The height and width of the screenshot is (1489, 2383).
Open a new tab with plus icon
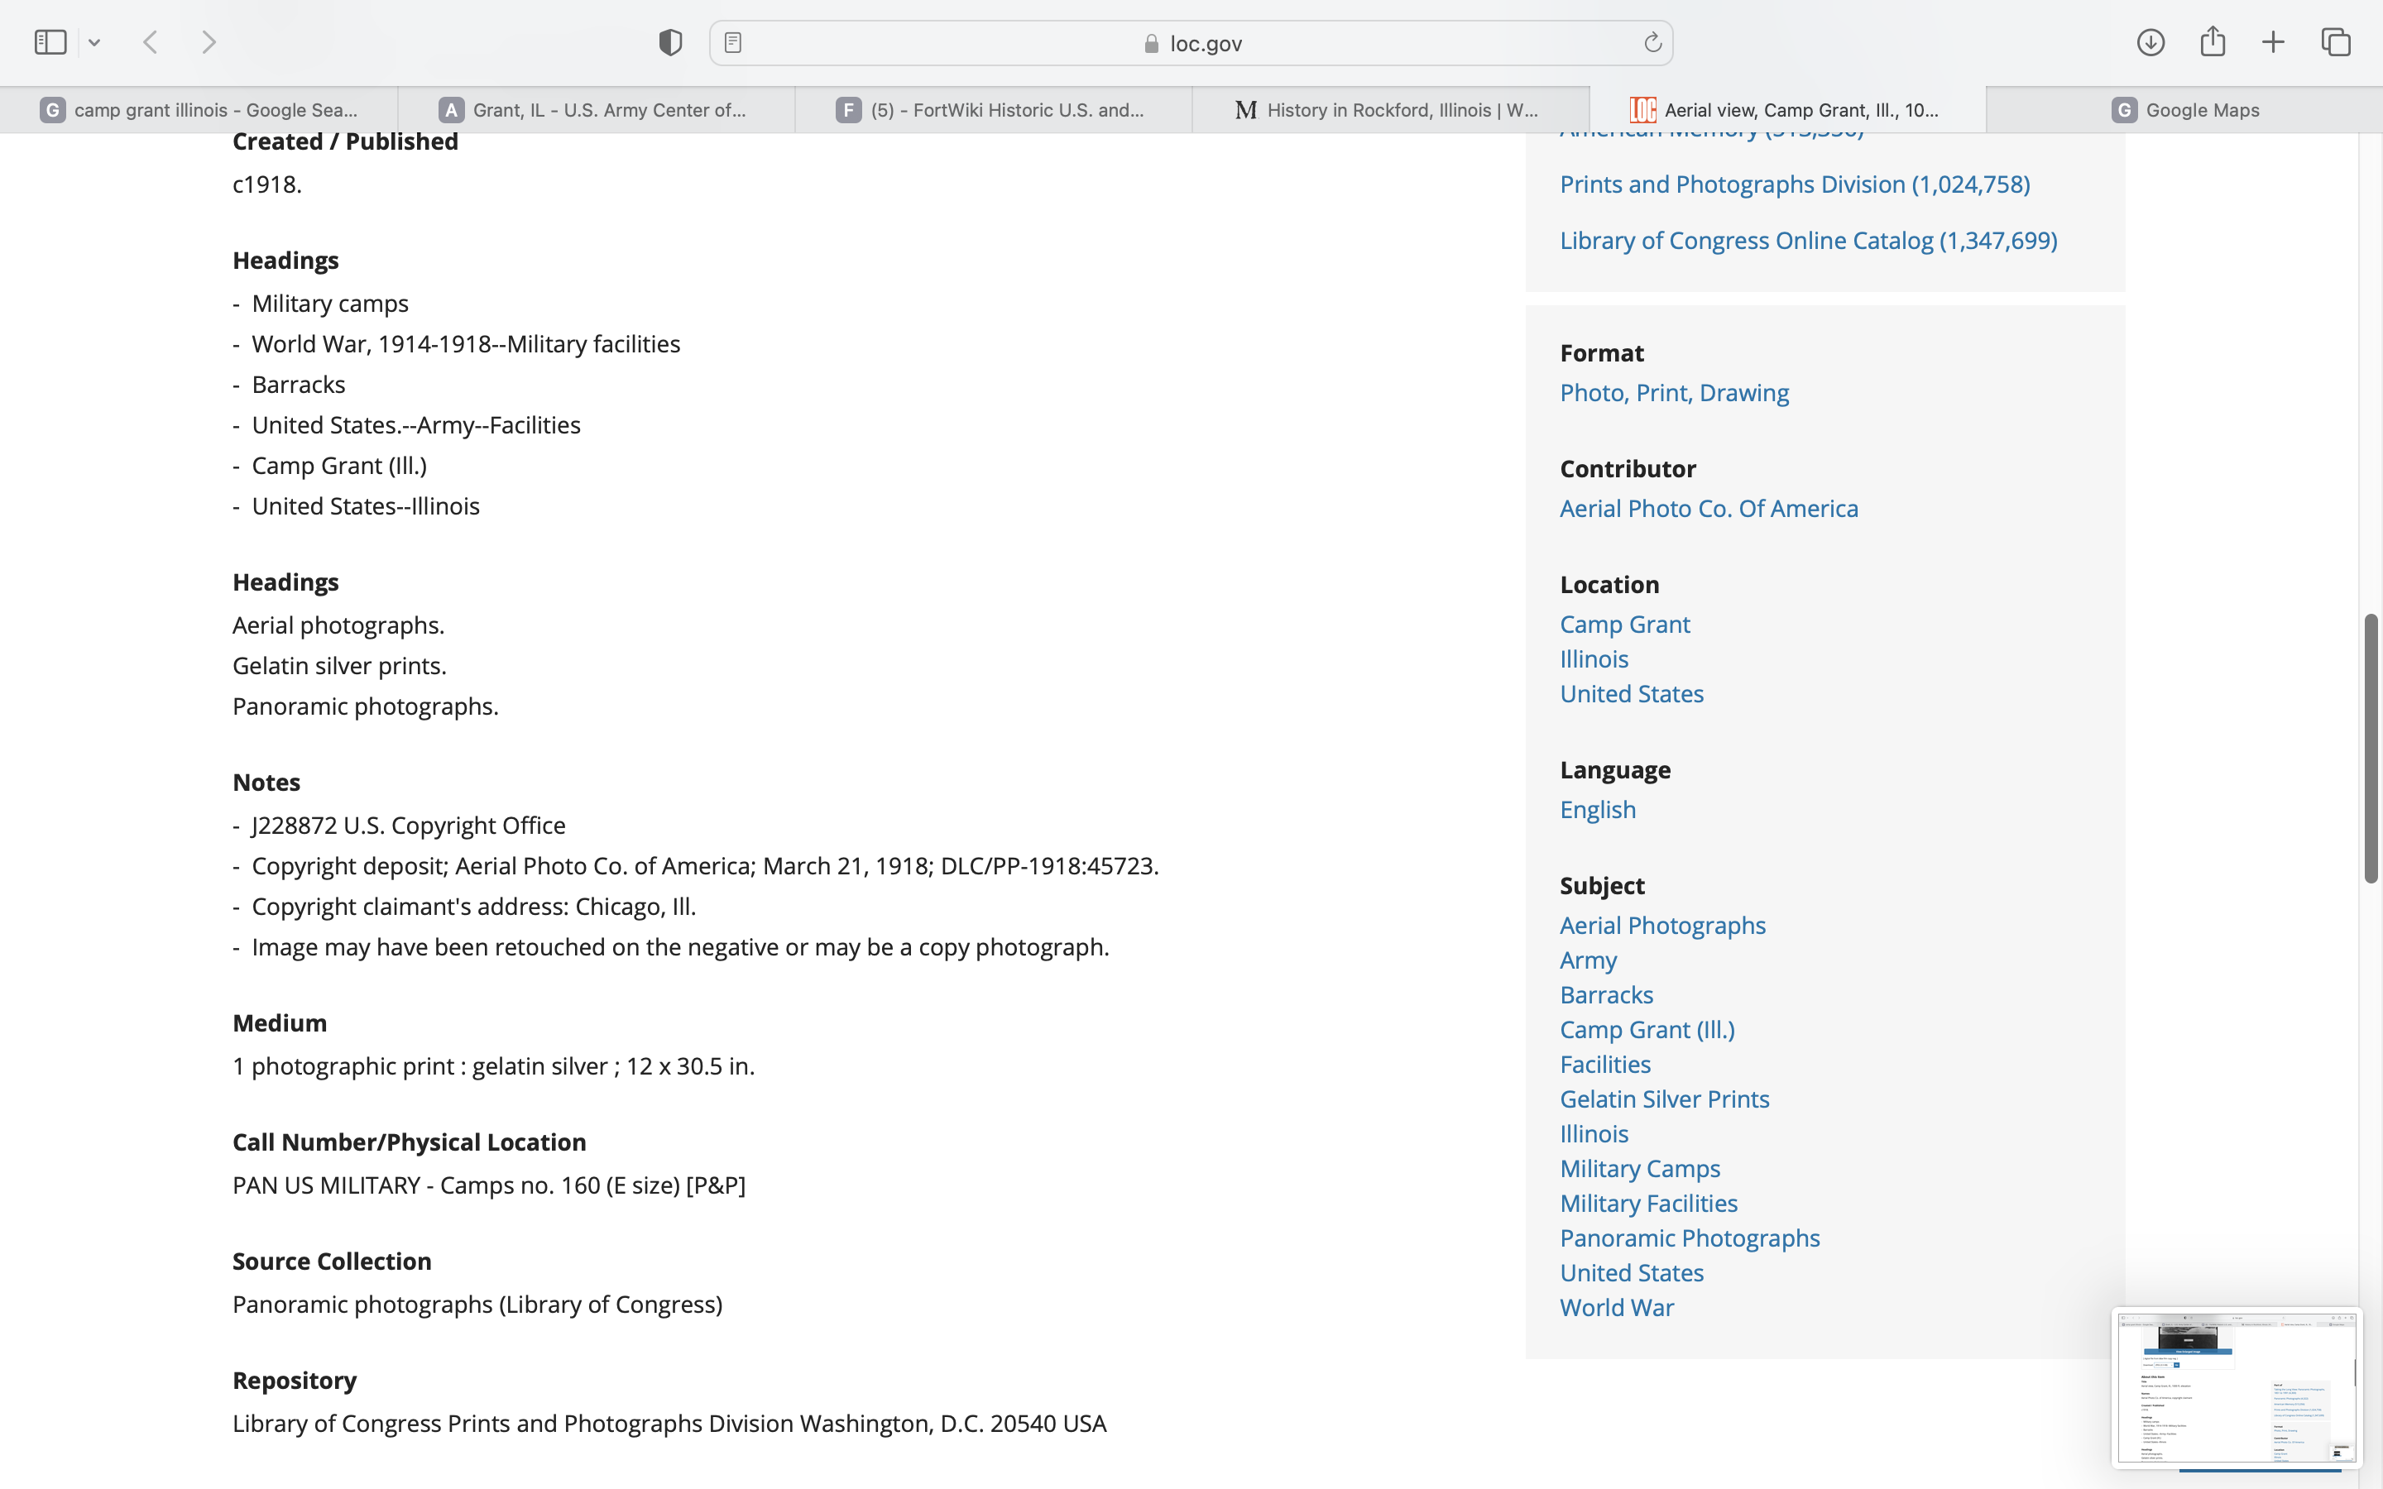[x=2273, y=42]
